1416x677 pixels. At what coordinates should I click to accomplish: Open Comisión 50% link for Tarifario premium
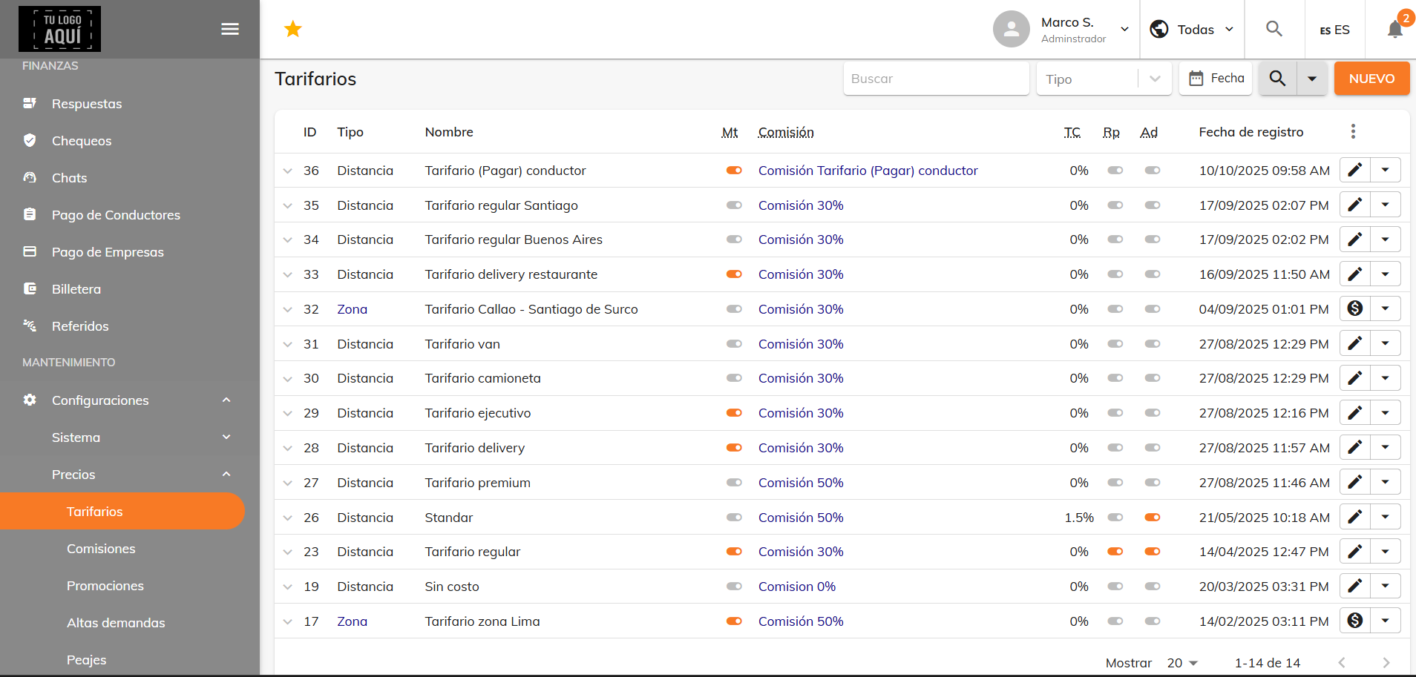[801, 483]
